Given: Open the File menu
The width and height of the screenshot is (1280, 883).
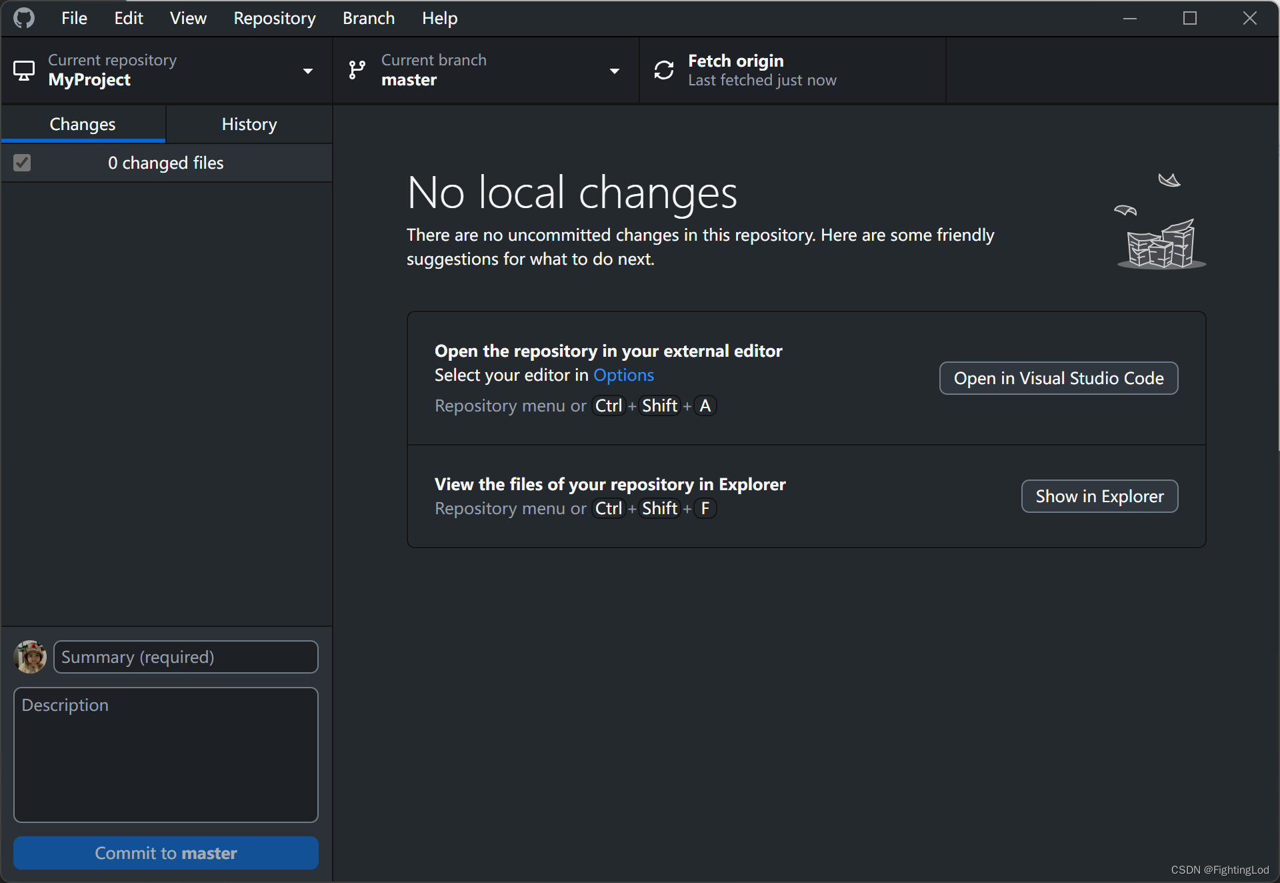Looking at the screenshot, I should (74, 18).
